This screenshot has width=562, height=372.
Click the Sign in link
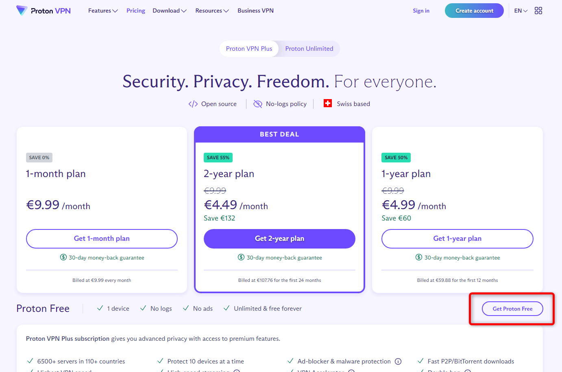[x=421, y=11]
